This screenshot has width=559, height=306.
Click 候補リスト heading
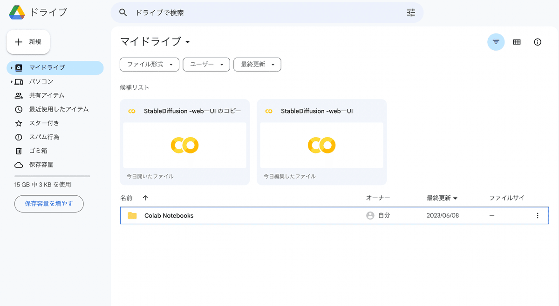pos(135,87)
